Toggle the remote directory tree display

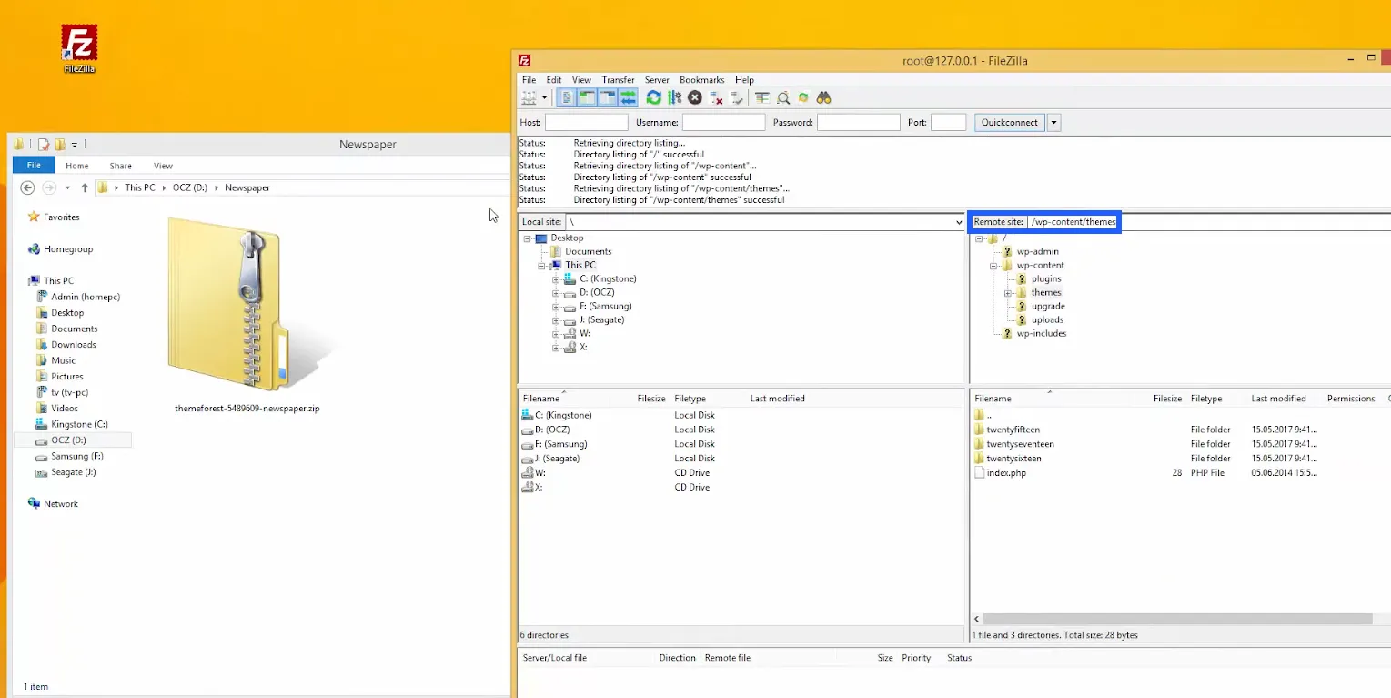(x=608, y=97)
